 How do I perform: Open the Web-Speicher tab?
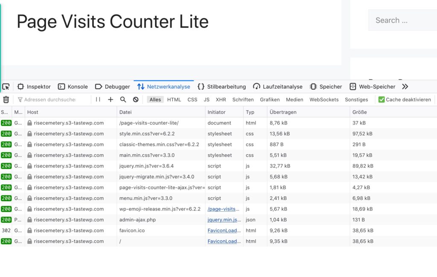(372, 87)
